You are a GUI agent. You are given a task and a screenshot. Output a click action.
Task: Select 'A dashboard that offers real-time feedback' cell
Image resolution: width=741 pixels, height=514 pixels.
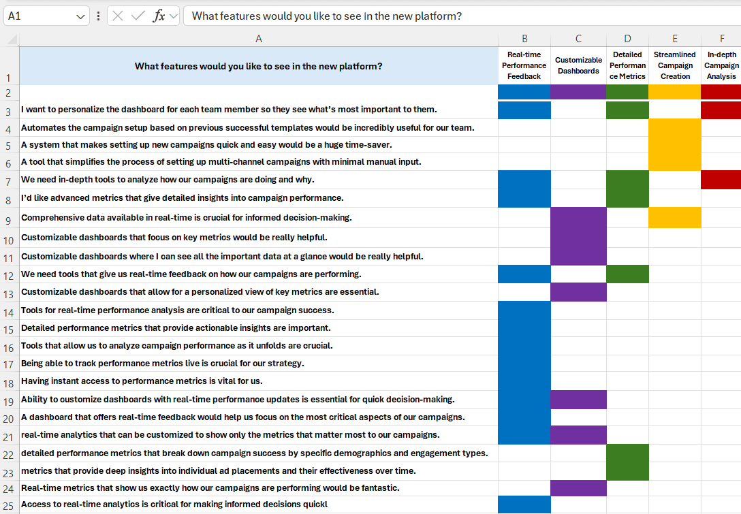coord(259,417)
